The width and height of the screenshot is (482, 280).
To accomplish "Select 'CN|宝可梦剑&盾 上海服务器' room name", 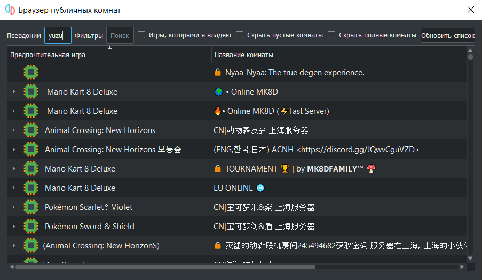I will point(264,226).
